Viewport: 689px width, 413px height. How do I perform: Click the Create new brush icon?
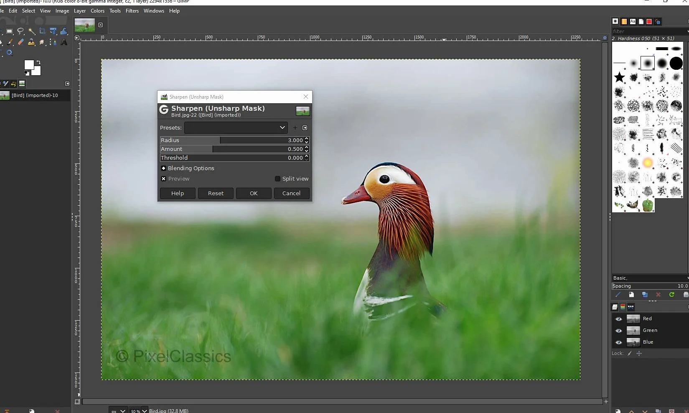coord(631,295)
